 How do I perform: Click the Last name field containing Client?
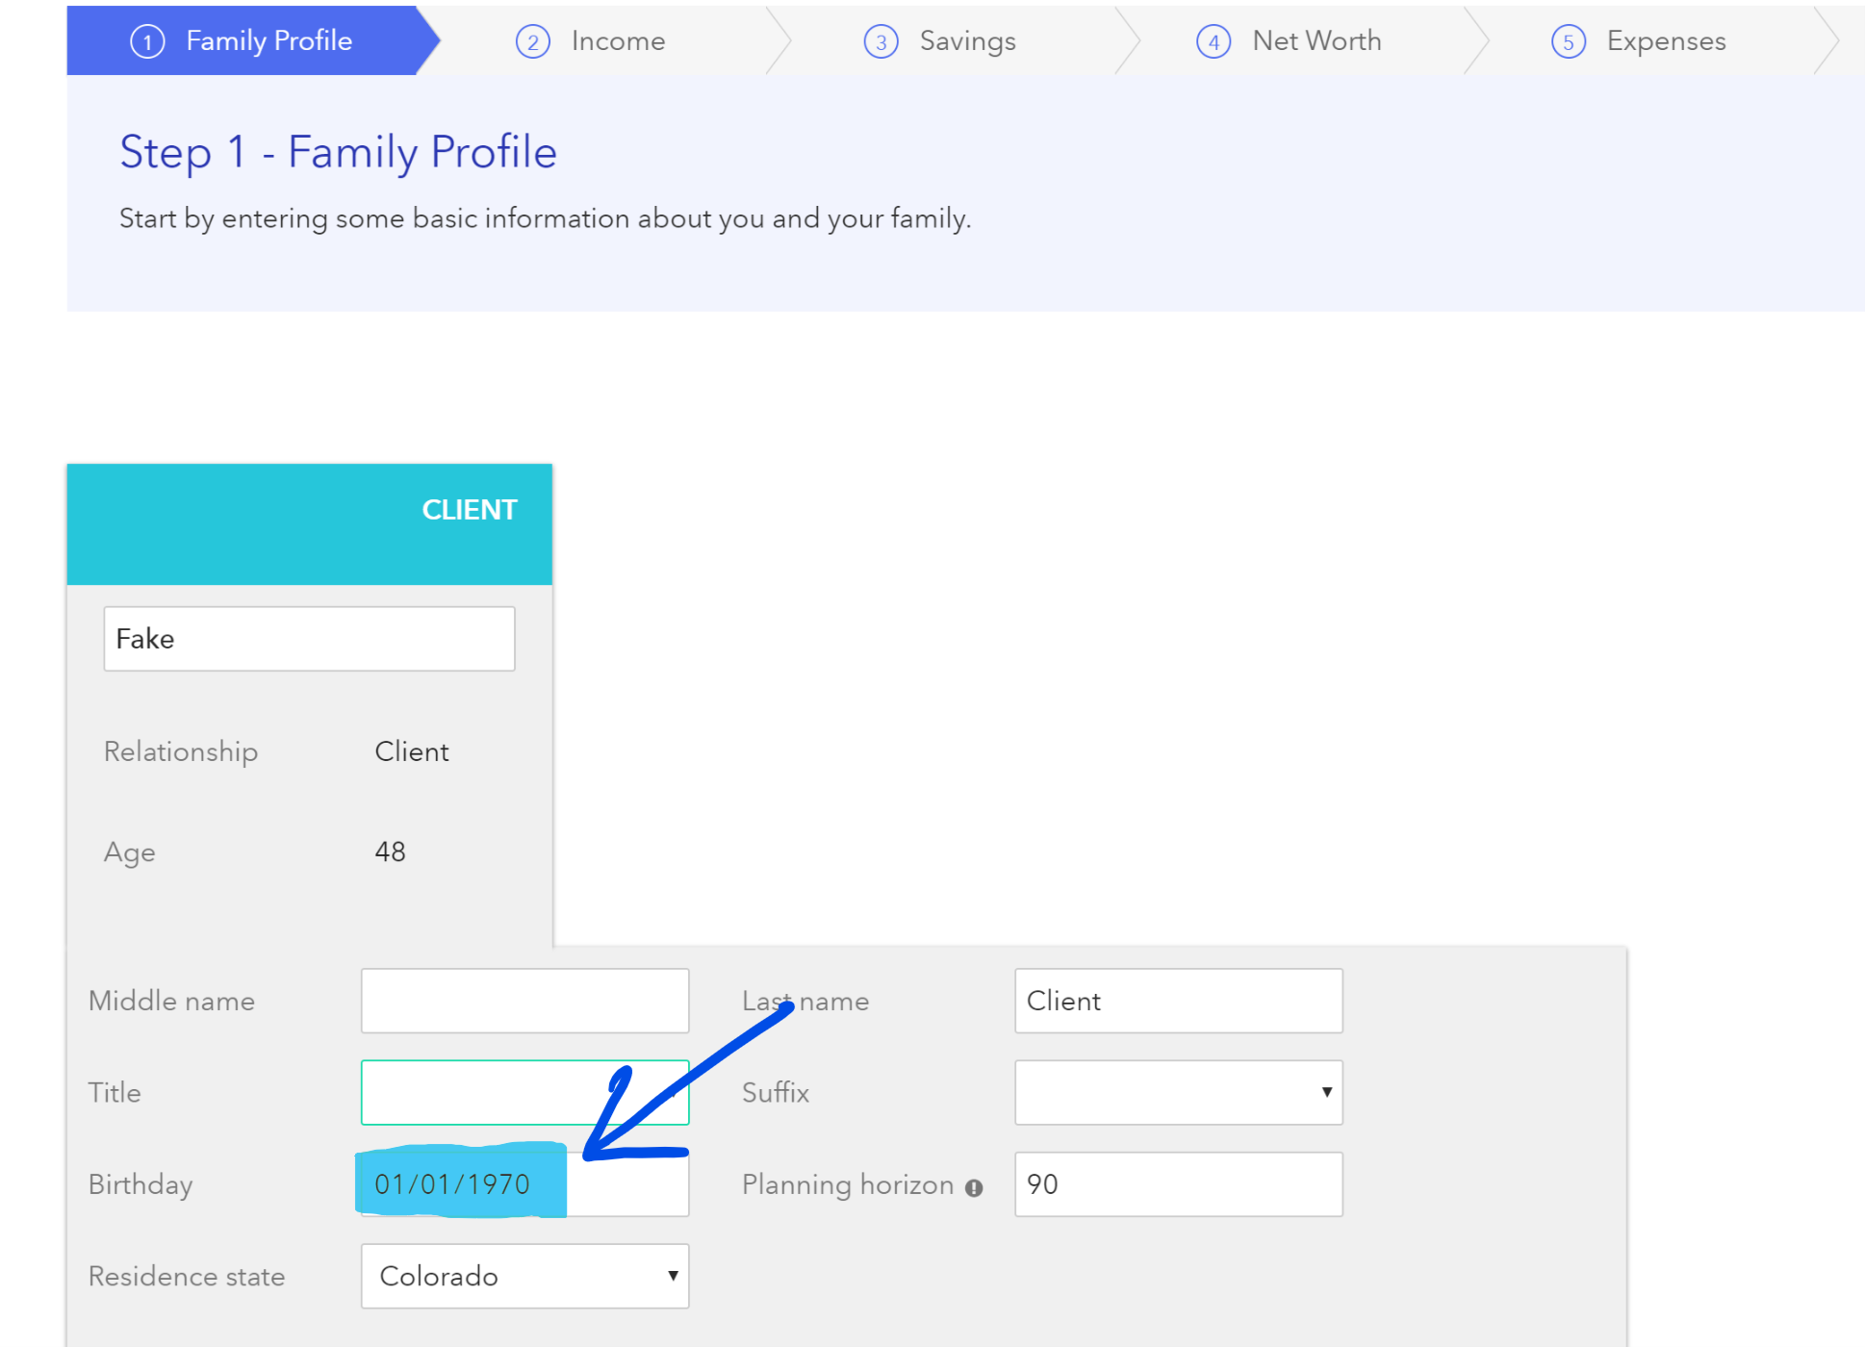[x=1179, y=1001]
